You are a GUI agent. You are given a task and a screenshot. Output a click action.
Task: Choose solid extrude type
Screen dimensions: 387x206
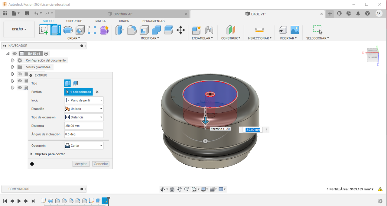tap(67, 83)
